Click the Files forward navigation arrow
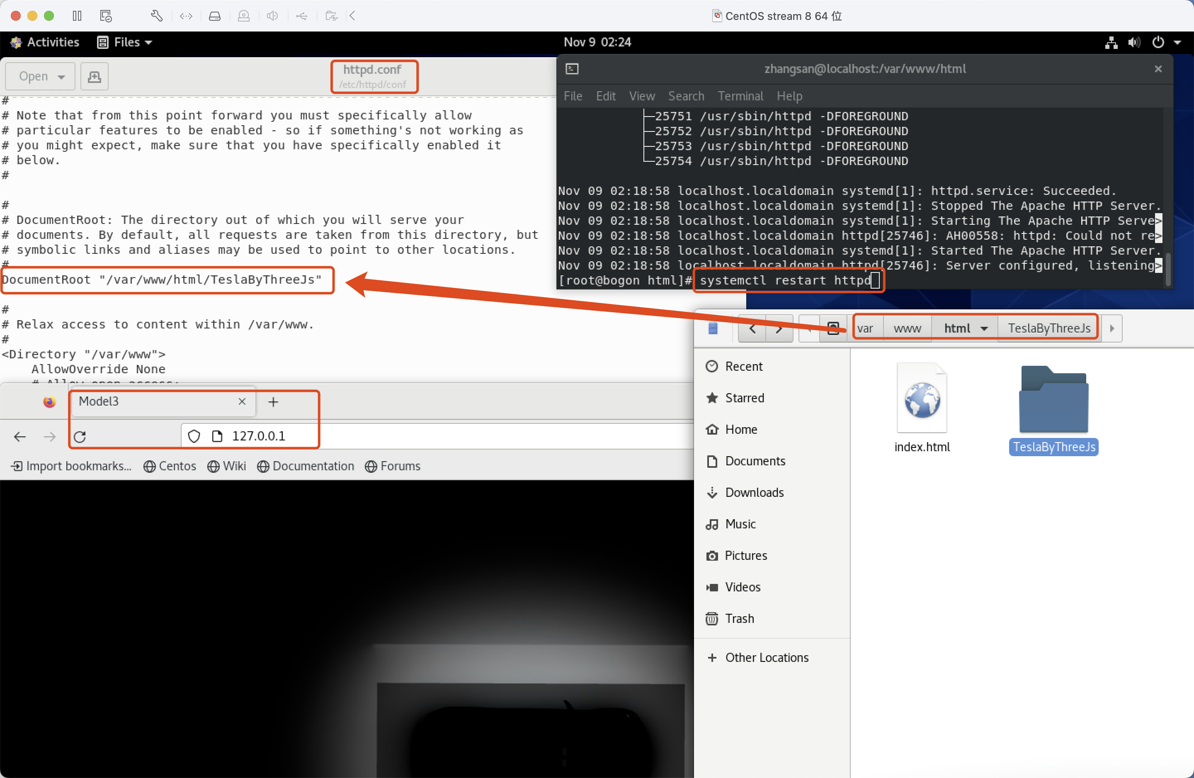Screen dimensions: 1194x778 [779, 328]
